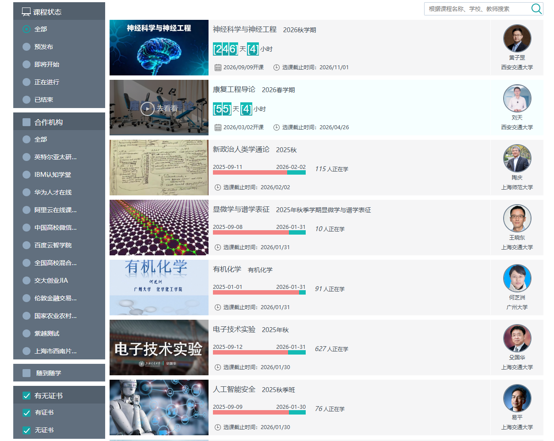Select the 交大创业JIA institution

coord(27,280)
